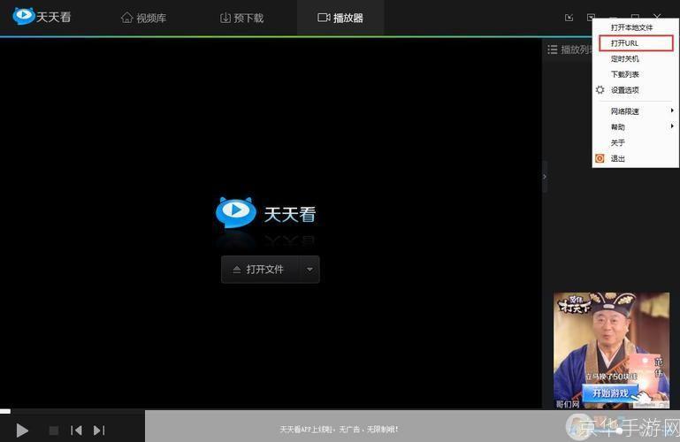
Task: Expand the 帮助 submenu
Action: [x=636, y=127]
